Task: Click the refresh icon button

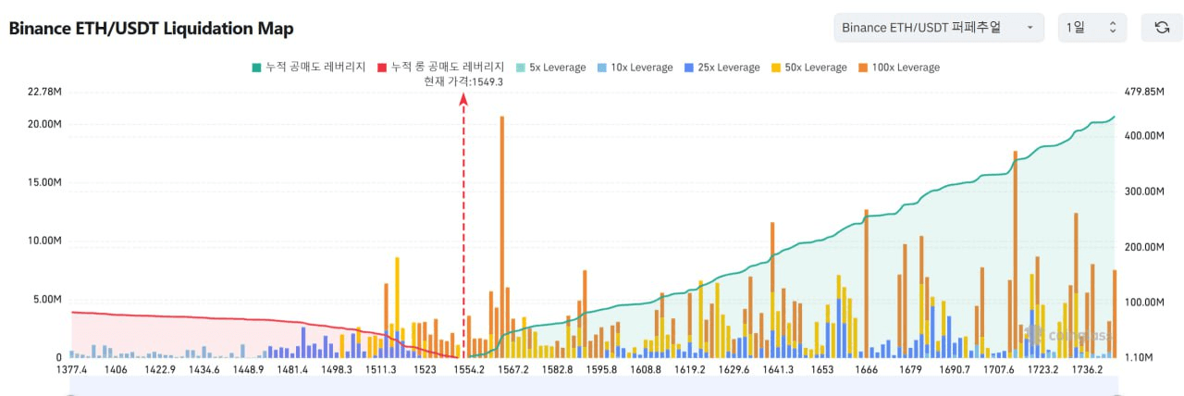Action: pyautogui.click(x=1162, y=28)
